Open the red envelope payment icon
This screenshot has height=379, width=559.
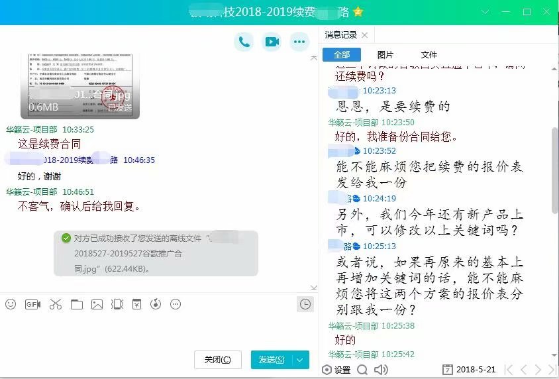(136, 304)
